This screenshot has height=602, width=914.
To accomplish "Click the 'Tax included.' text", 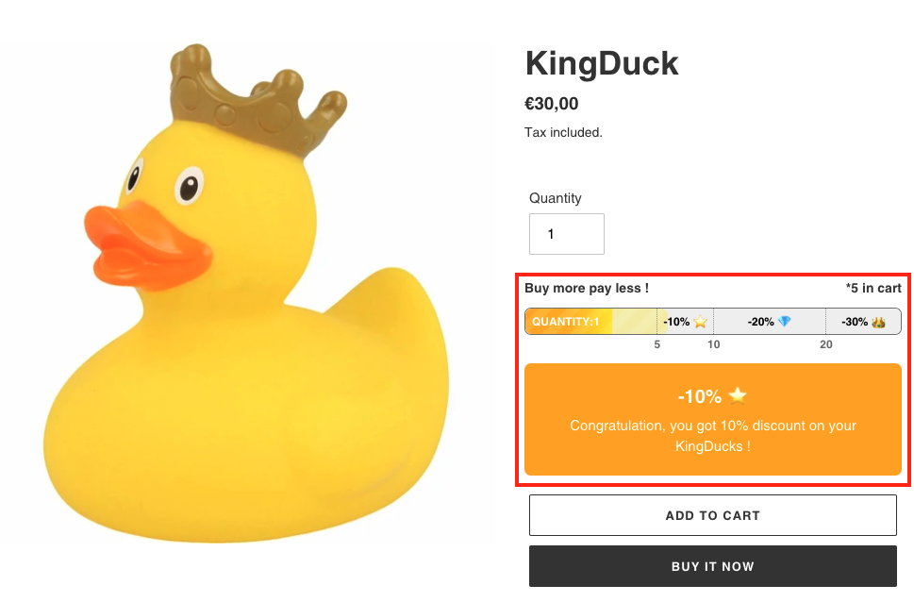I will click(x=563, y=133).
